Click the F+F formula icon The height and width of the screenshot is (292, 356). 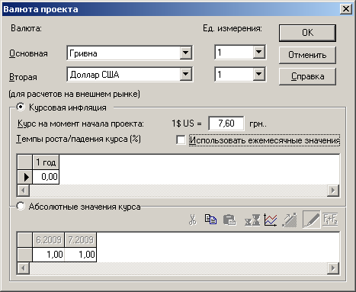(x=330, y=220)
